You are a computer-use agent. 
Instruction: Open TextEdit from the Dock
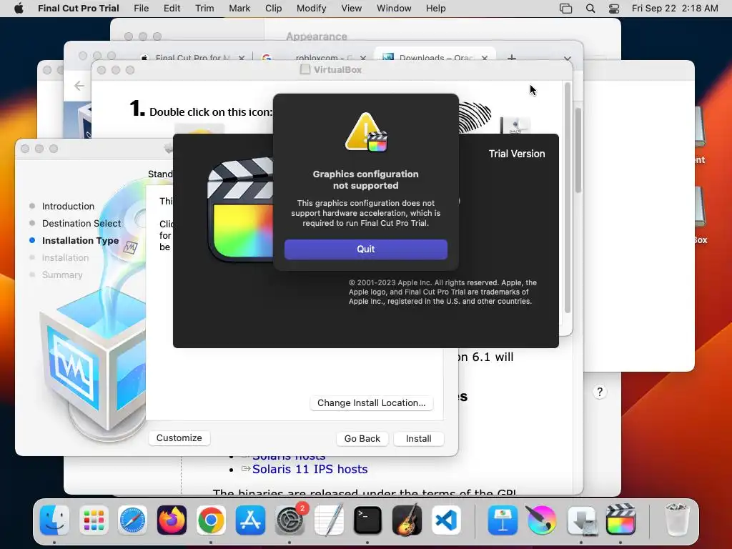(x=329, y=520)
